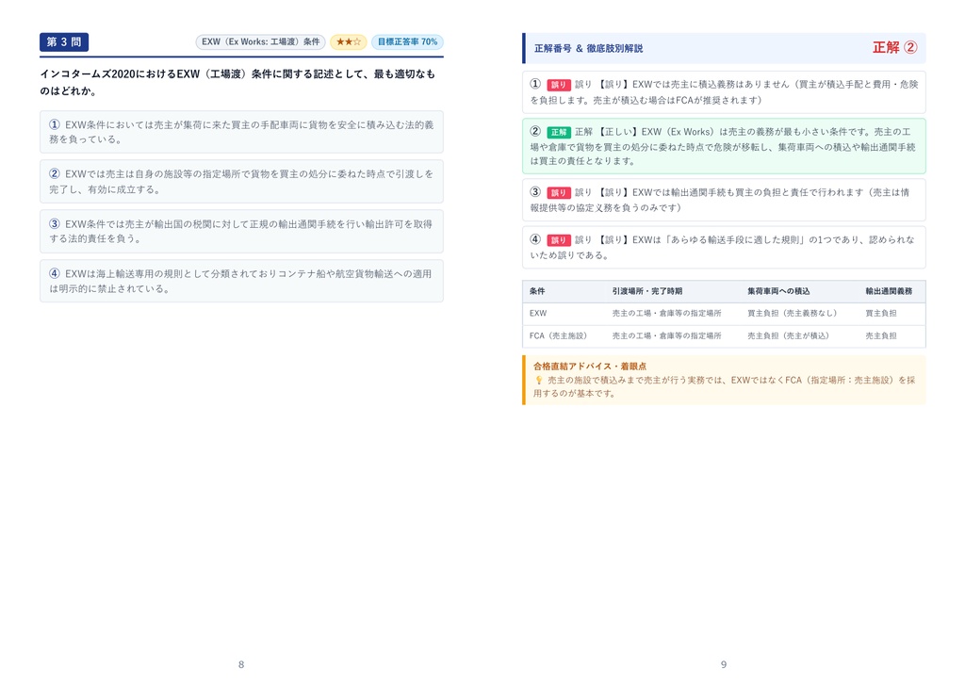This screenshot has width=965, height=685.
Task: Click the 条件 table column header
Action: point(537,291)
